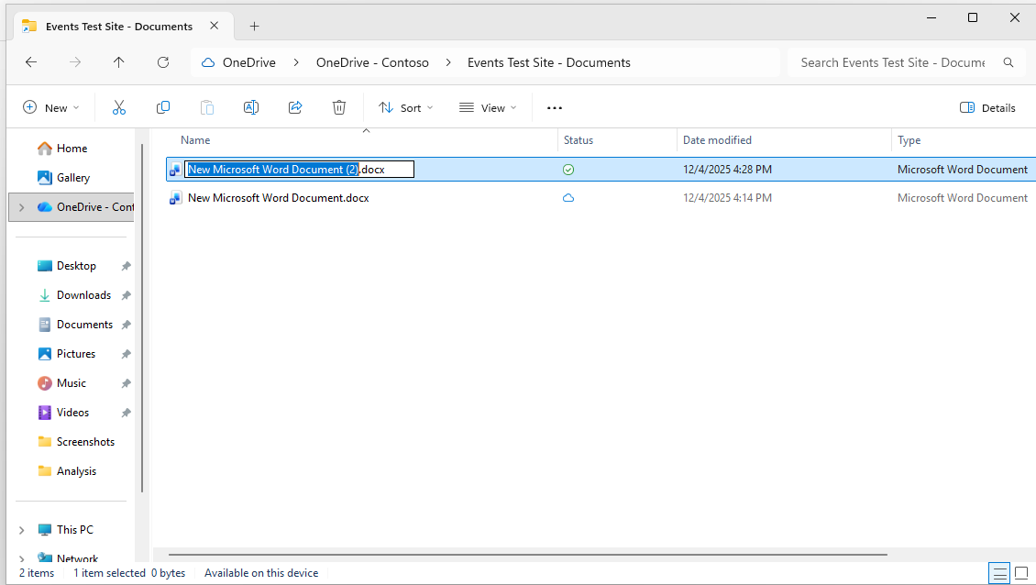1036x585 pixels.
Task: Click the synced status icon of document (2)
Action: (x=568, y=170)
